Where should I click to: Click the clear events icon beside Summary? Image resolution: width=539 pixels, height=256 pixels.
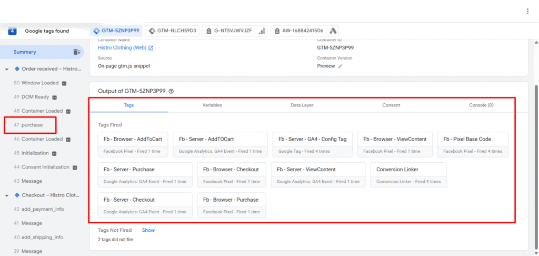click(x=77, y=52)
